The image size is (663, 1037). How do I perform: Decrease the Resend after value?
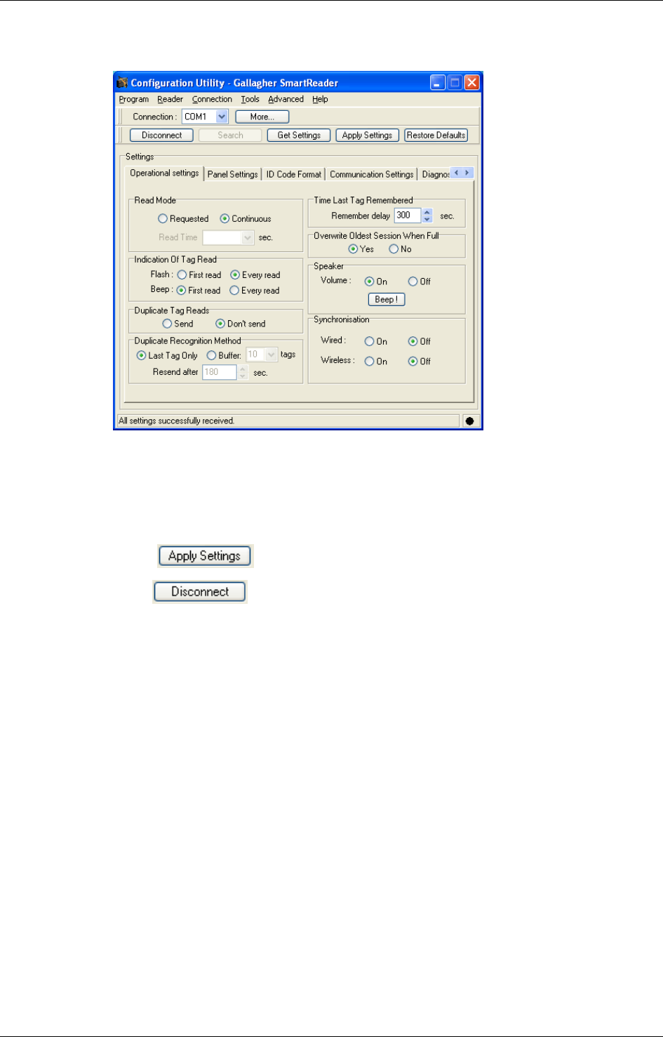click(x=243, y=376)
